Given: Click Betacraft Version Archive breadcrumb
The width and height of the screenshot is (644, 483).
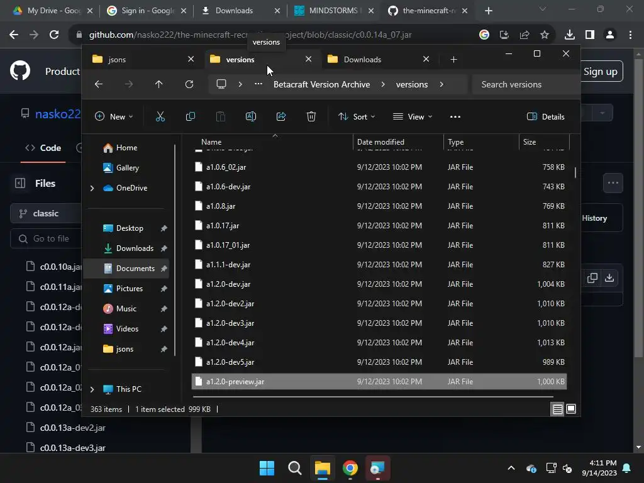Looking at the screenshot, I should pos(321,84).
